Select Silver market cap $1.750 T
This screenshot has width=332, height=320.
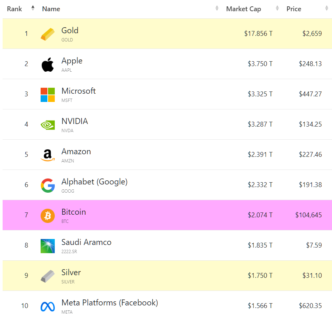260,276
